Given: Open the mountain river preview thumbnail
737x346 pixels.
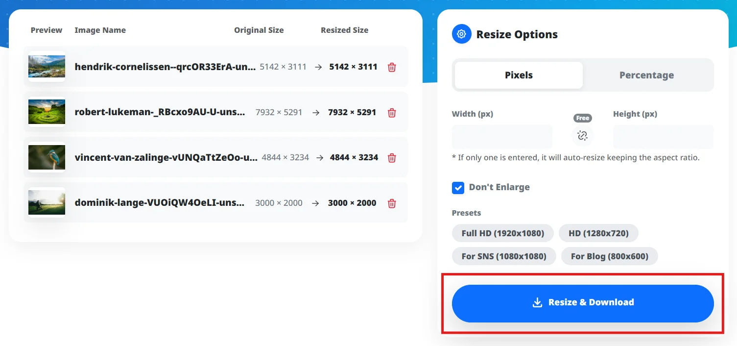Looking at the screenshot, I should pos(47,67).
